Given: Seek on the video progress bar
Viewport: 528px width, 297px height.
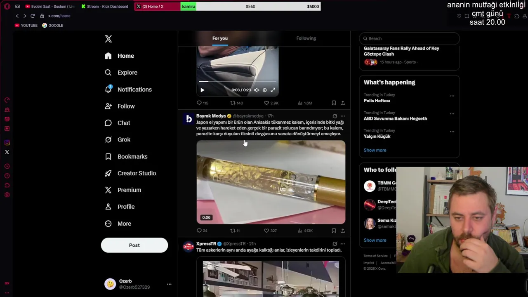Looking at the screenshot, I should point(238,81).
